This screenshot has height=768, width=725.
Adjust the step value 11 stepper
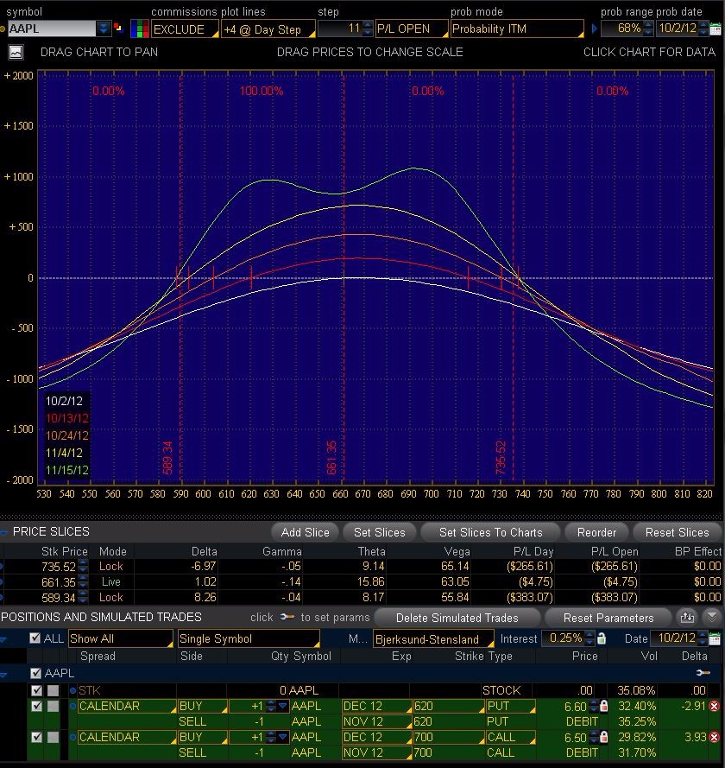[x=368, y=29]
